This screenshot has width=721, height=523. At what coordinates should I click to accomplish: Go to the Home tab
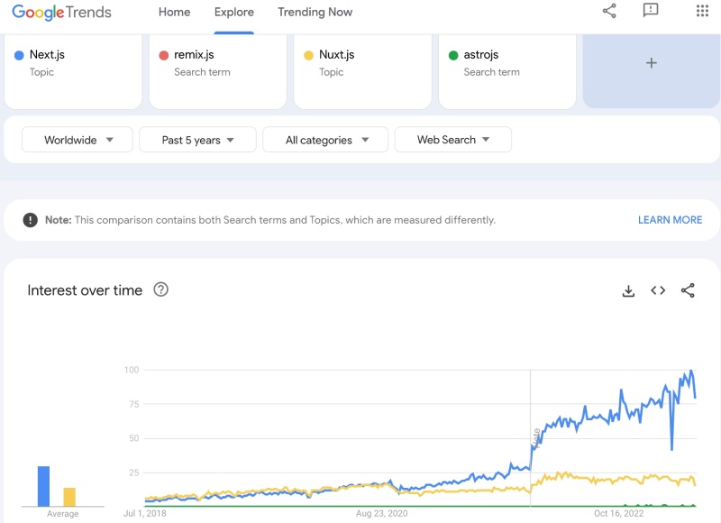[174, 12]
